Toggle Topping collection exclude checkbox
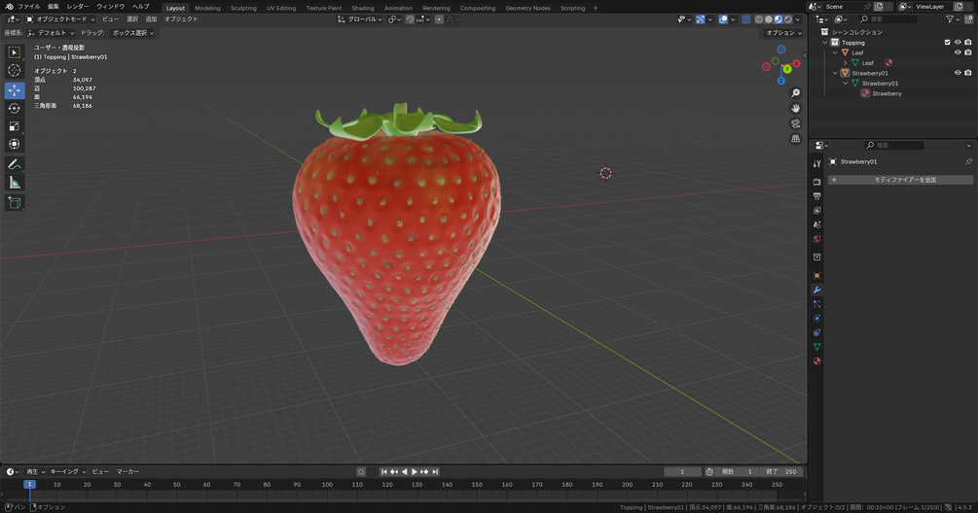 (x=948, y=43)
